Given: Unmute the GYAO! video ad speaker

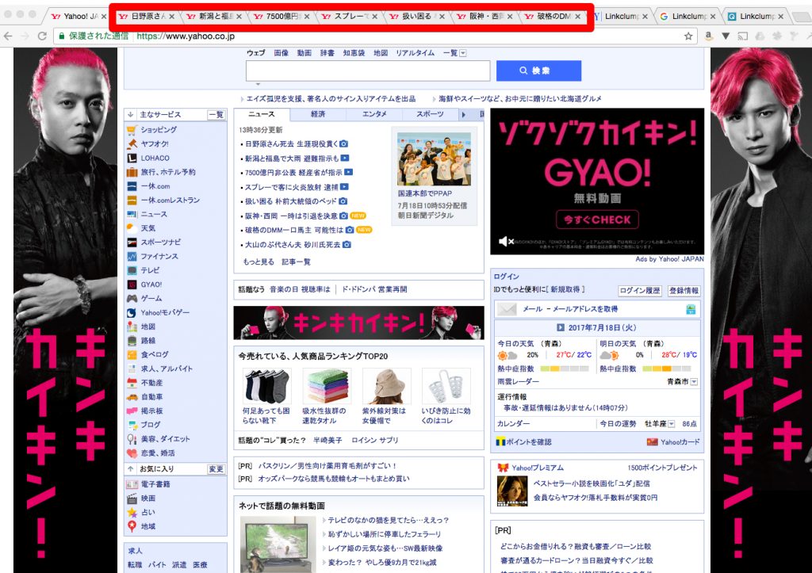Looking at the screenshot, I should tap(503, 241).
